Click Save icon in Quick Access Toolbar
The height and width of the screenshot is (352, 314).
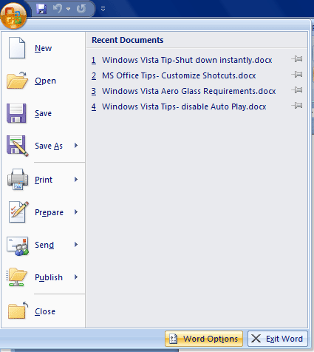(41, 9)
